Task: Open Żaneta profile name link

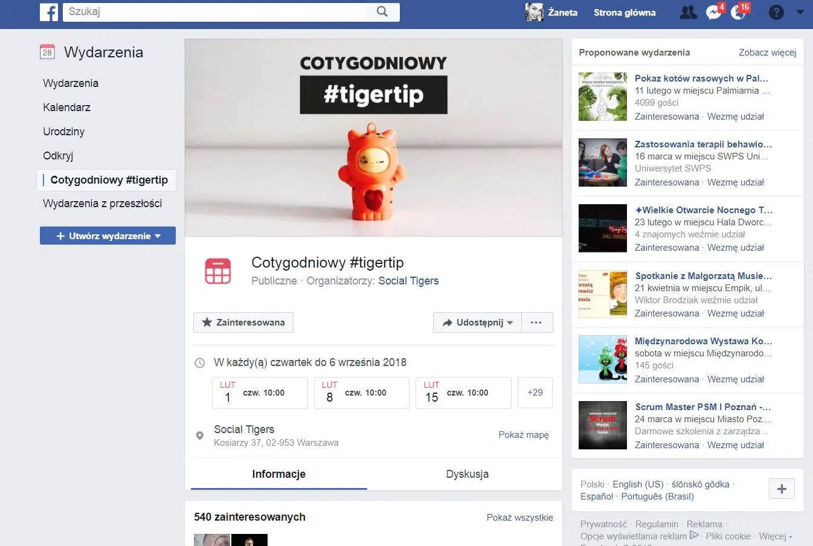Action: [562, 12]
